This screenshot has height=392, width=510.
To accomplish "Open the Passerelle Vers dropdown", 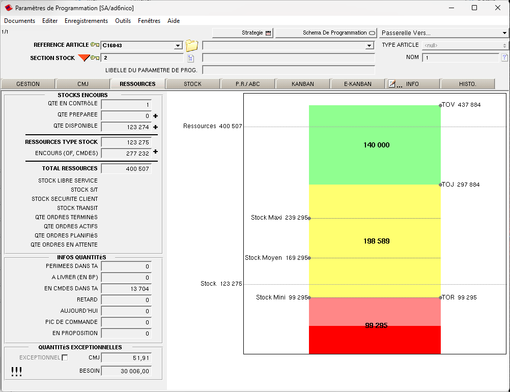I will tap(503, 33).
